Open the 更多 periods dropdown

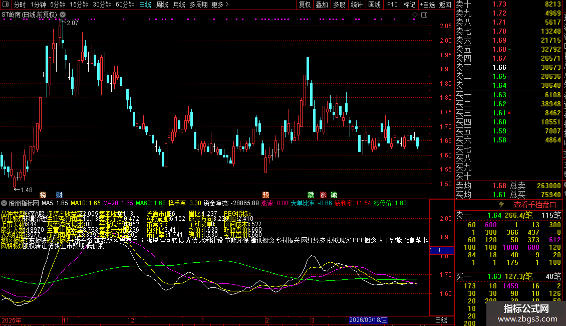[220, 5]
